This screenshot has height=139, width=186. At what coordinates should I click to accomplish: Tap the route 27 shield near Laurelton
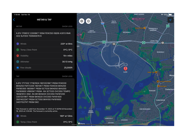pos(163,43)
